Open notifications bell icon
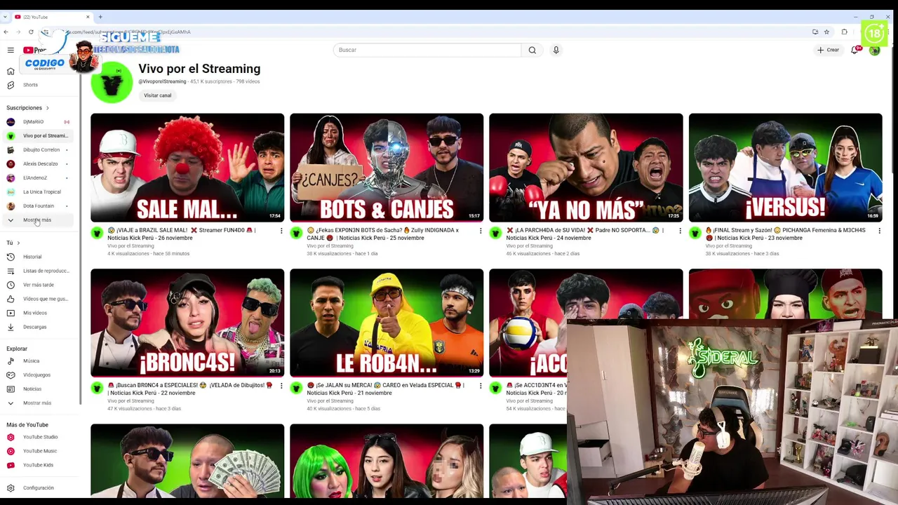Viewport: 898px width, 505px height. [x=855, y=50]
